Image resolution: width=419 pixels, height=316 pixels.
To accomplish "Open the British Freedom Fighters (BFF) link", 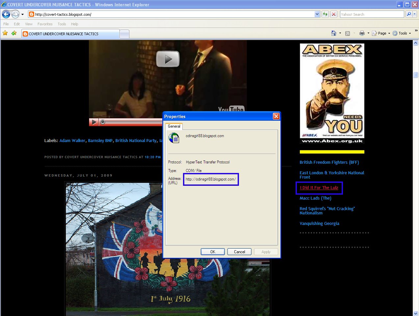I will (x=329, y=162).
